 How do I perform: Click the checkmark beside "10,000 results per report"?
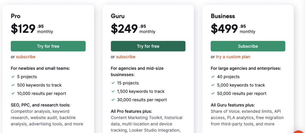tap(13, 94)
